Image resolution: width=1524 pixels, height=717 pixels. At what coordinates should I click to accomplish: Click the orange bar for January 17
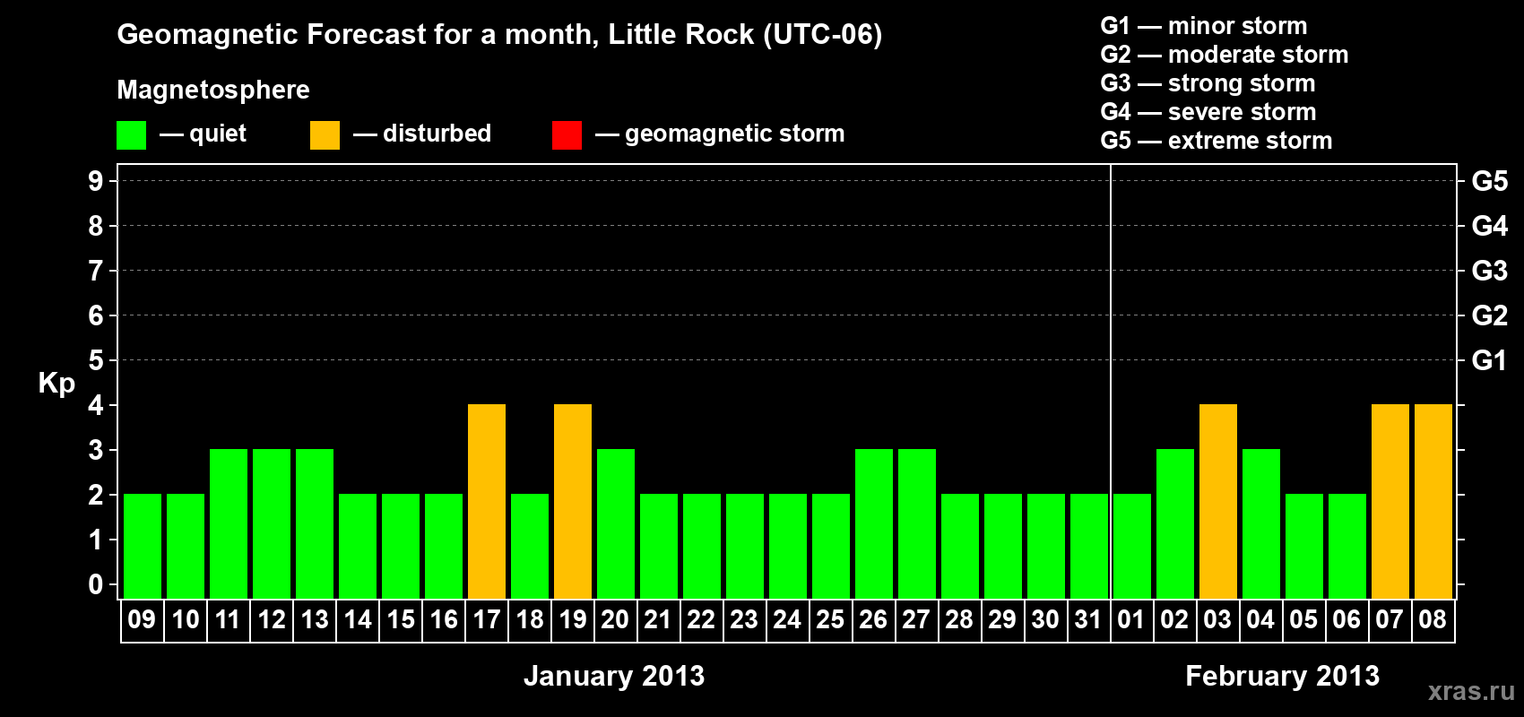click(x=487, y=502)
